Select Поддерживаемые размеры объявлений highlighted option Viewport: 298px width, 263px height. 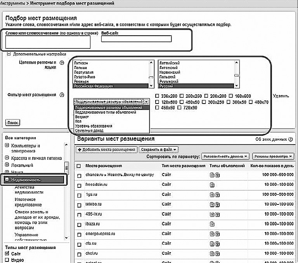[x=112, y=107]
